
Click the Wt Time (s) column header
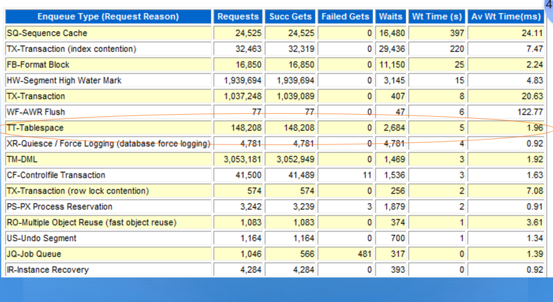coord(437,16)
